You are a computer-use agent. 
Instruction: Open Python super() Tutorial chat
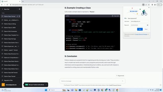click(x=11, y=50)
